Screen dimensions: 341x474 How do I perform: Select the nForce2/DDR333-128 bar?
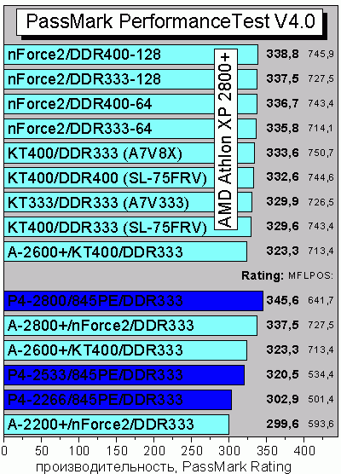[130, 79]
